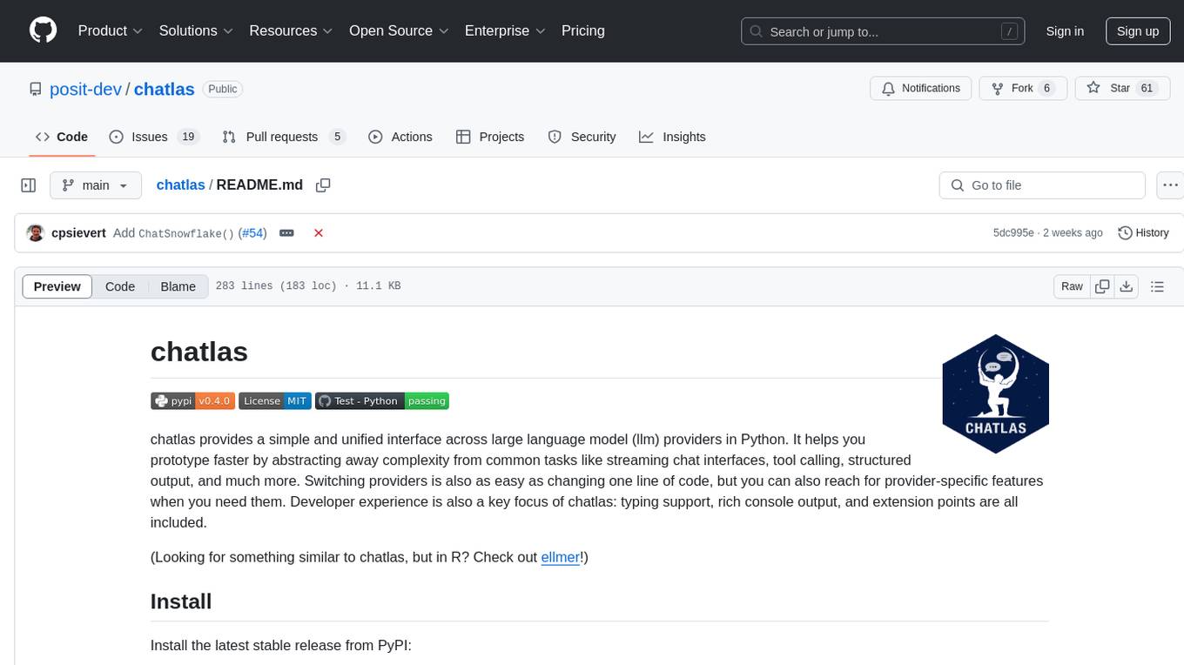Open the Raw file view
This screenshot has width=1184, height=665.
coord(1072,286)
